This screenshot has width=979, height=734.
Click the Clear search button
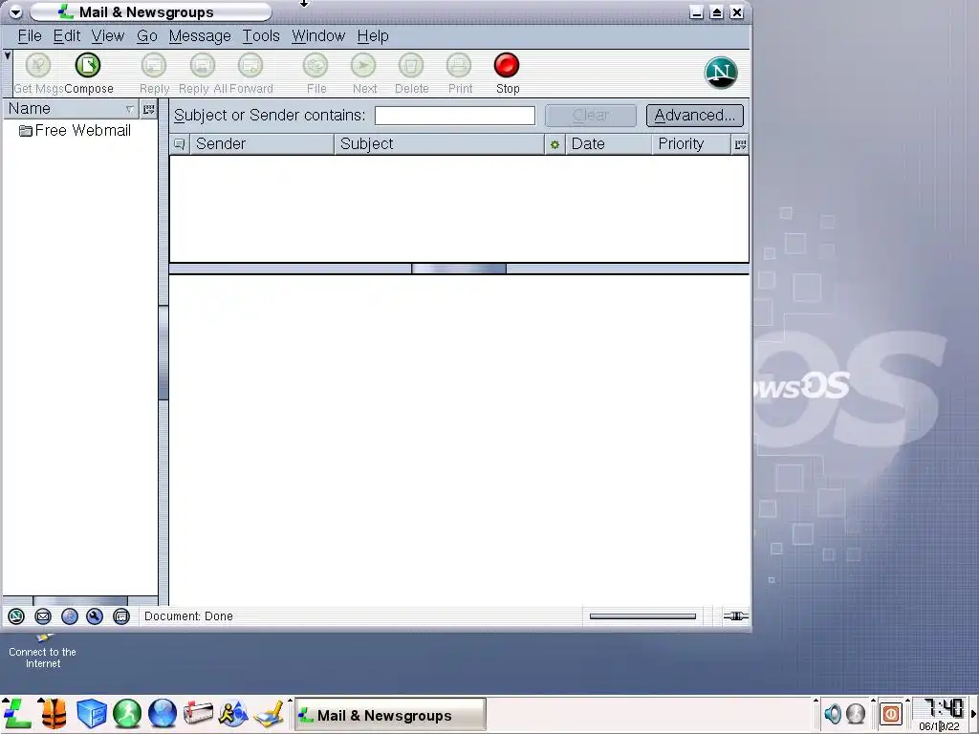click(x=591, y=116)
